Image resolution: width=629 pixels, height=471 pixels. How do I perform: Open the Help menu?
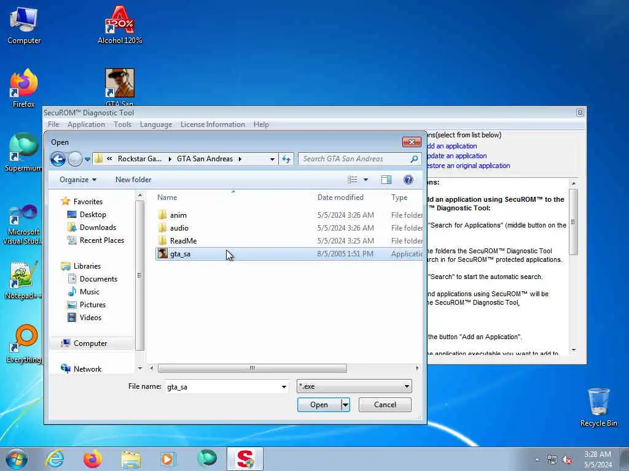[x=261, y=124]
